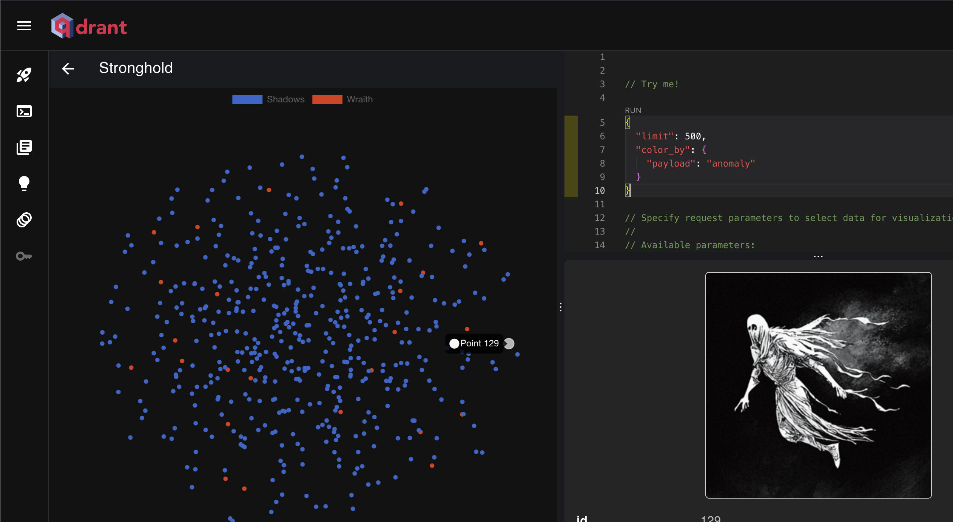Click the horizontal editor splitter dots
This screenshot has width=953, height=522.
(x=818, y=256)
